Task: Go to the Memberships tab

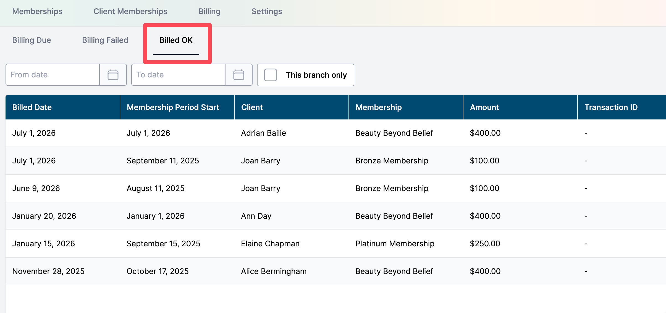Action: click(x=37, y=11)
